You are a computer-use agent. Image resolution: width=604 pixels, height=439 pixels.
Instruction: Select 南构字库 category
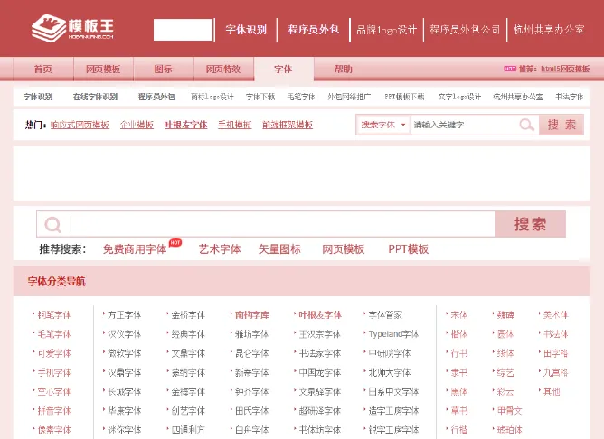point(252,315)
